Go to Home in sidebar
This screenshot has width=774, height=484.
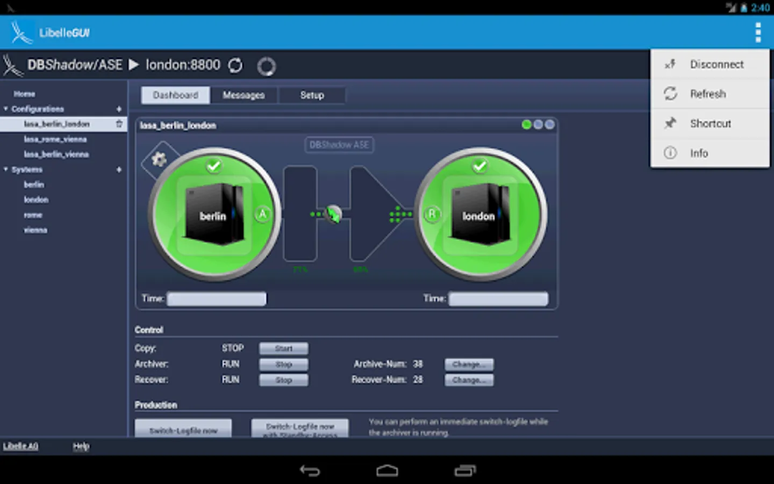pos(24,94)
